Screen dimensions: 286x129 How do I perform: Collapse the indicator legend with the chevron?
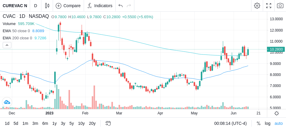[7, 45]
